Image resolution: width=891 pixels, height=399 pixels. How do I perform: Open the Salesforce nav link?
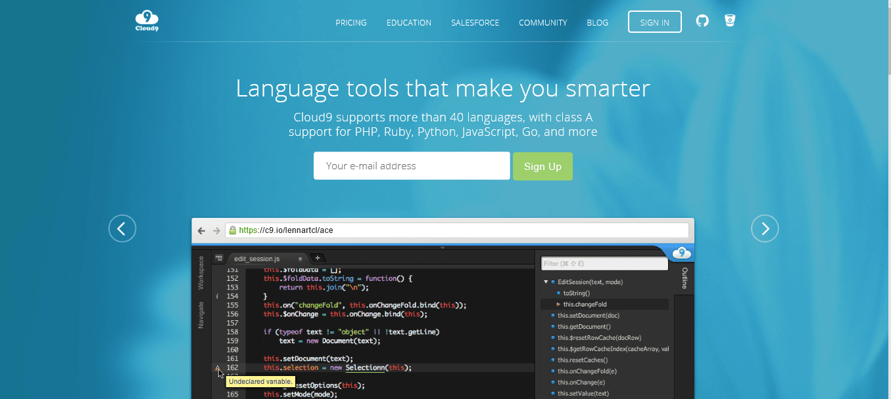point(475,22)
